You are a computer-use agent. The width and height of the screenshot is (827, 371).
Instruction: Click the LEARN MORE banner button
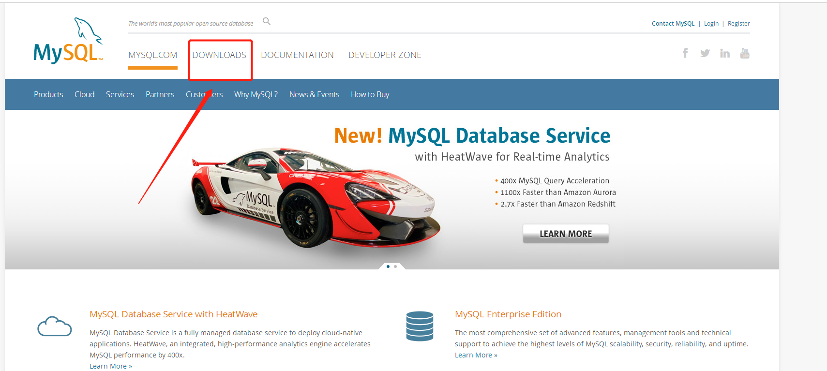(x=566, y=234)
